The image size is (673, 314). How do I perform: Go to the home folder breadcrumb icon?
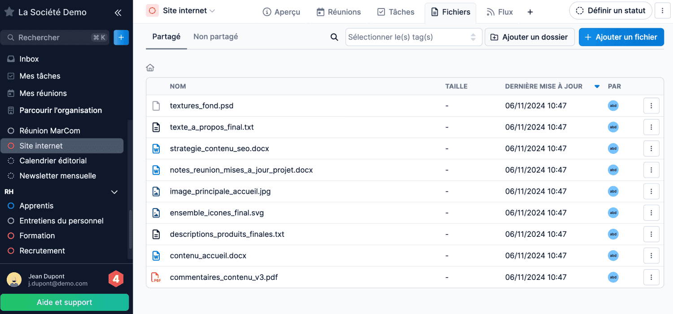pos(150,68)
